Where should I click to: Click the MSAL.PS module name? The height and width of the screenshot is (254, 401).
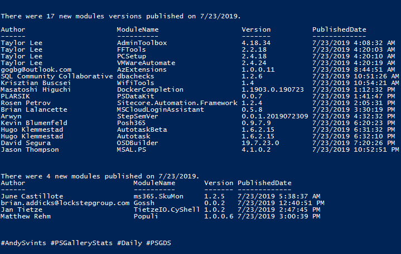pos(132,150)
